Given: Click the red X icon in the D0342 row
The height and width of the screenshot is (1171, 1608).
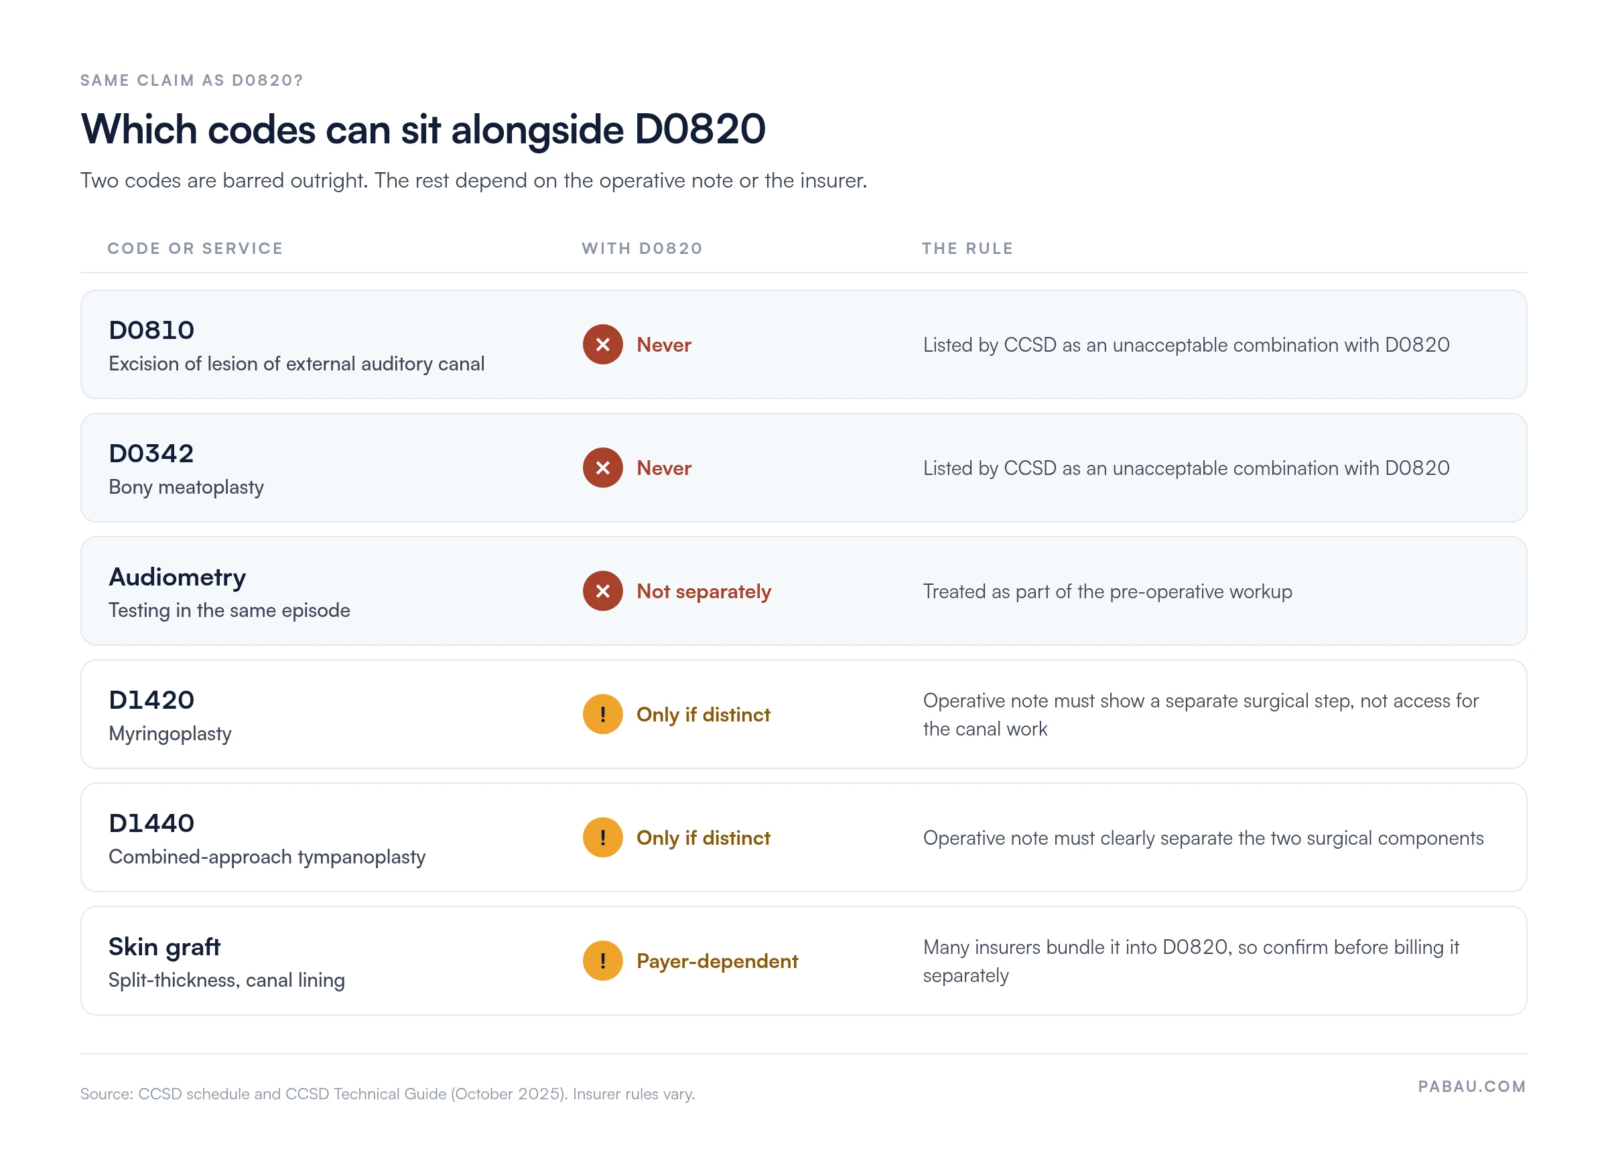Looking at the screenshot, I should (602, 468).
